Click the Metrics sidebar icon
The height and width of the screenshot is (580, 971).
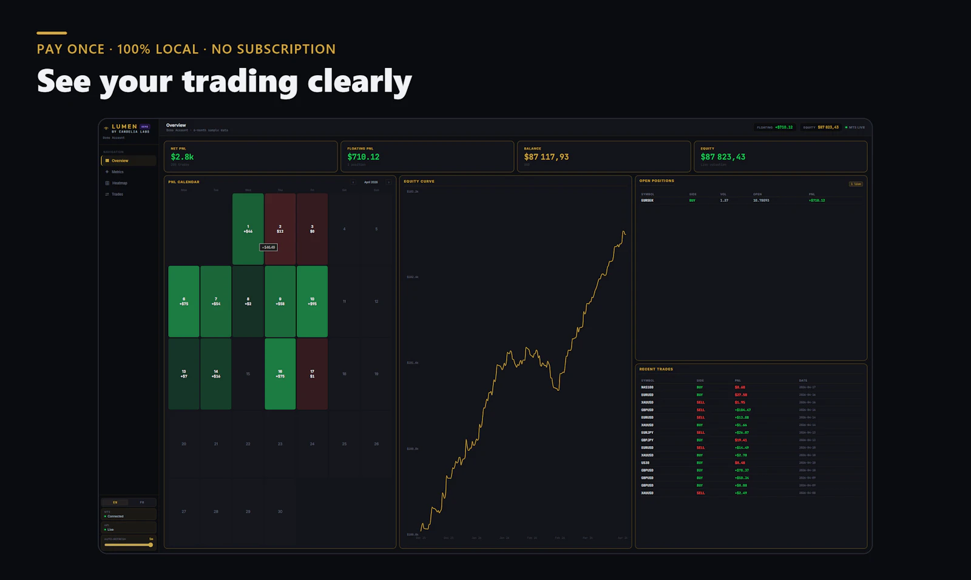(107, 172)
